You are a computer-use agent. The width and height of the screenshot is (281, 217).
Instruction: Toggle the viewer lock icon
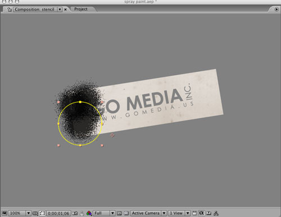coord(10,10)
